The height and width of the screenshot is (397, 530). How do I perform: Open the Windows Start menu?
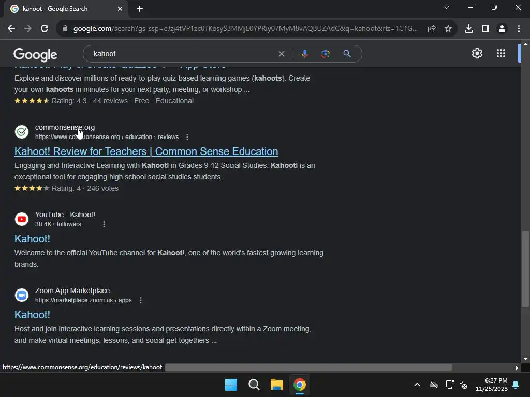[x=231, y=385]
